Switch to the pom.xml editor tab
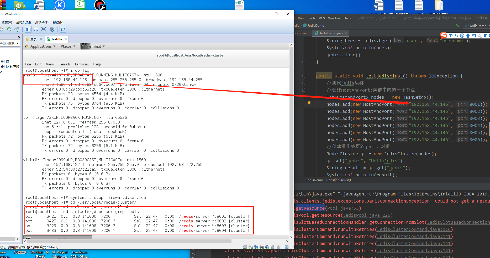Image resolution: width=490 pixels, height=258 pixels. click(x=300, y=33)
